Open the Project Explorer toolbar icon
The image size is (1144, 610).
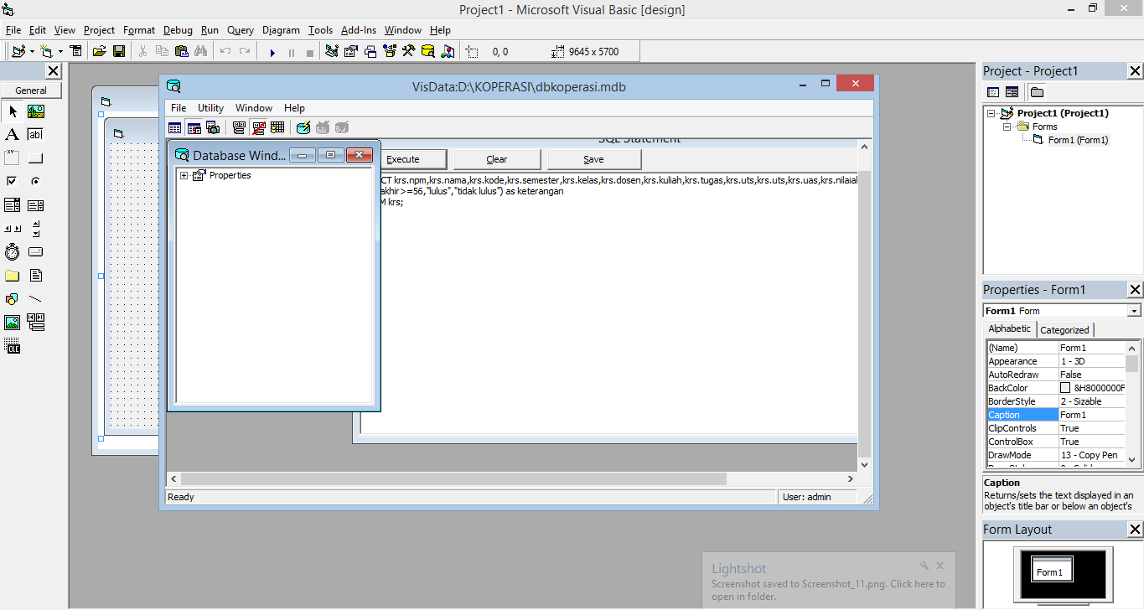pyautogui.click(x=332, y=52)
